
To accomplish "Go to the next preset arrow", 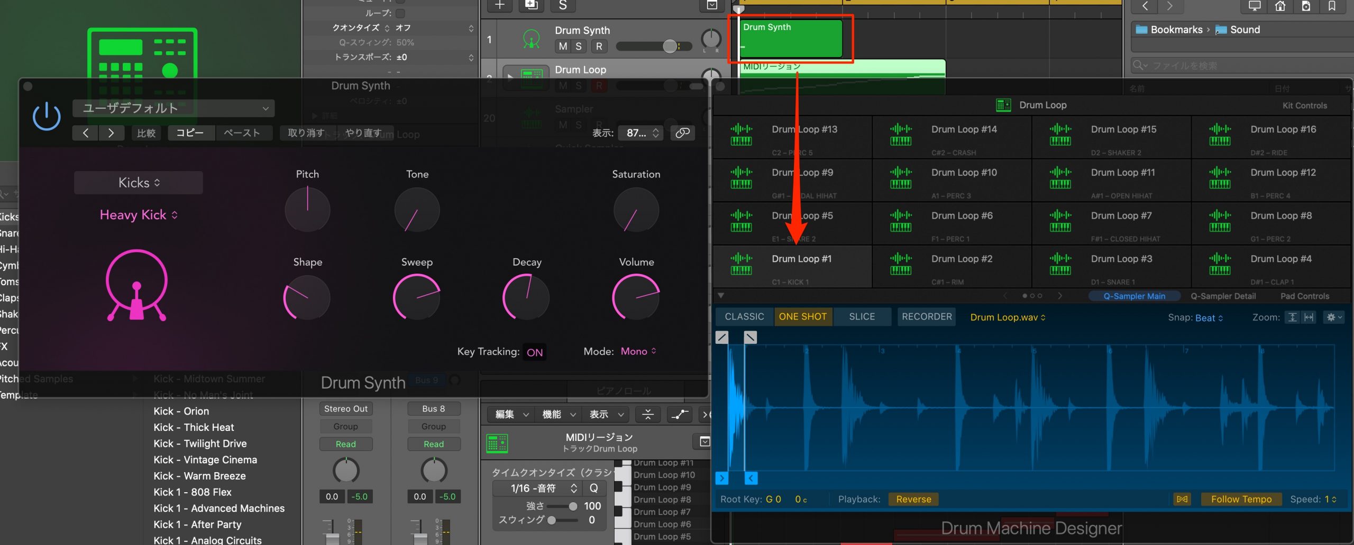I will pyautogui.click(x=111, y=133).
